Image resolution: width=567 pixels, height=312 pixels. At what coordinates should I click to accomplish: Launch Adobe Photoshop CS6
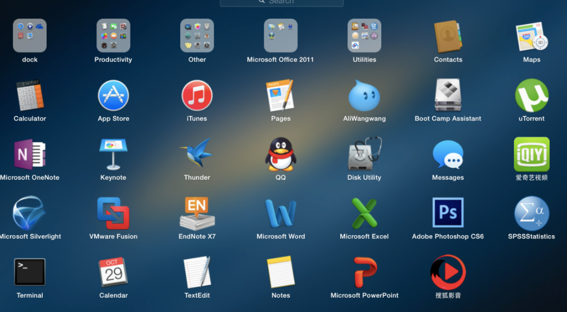[448, 213]
